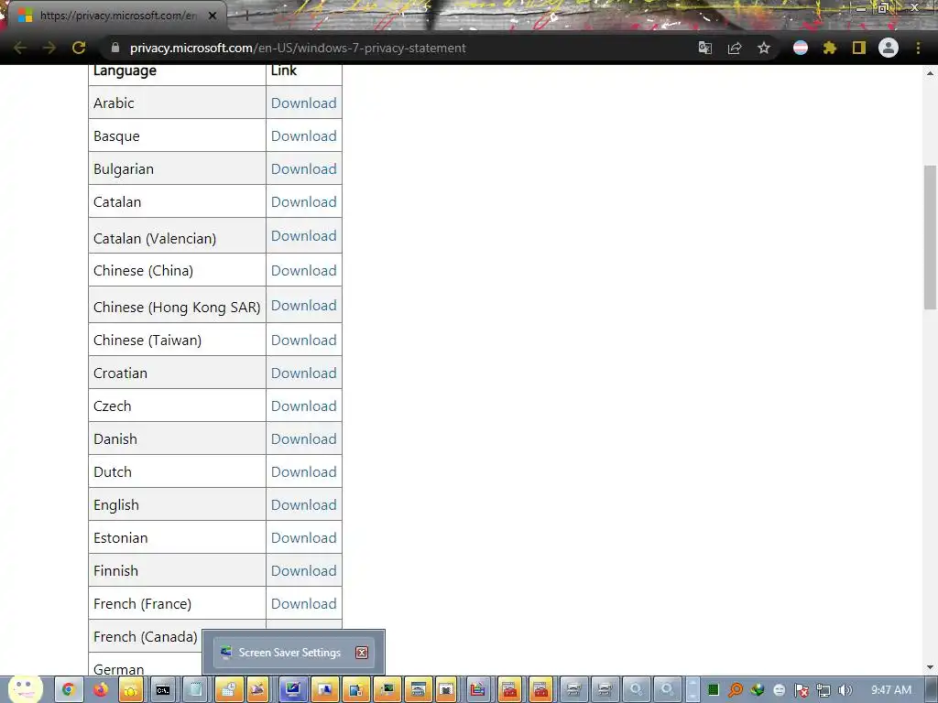Click Download in the Catalan row
Image resolution: width=938 pixels, height=703 pixels.
(x=304, y=201)
